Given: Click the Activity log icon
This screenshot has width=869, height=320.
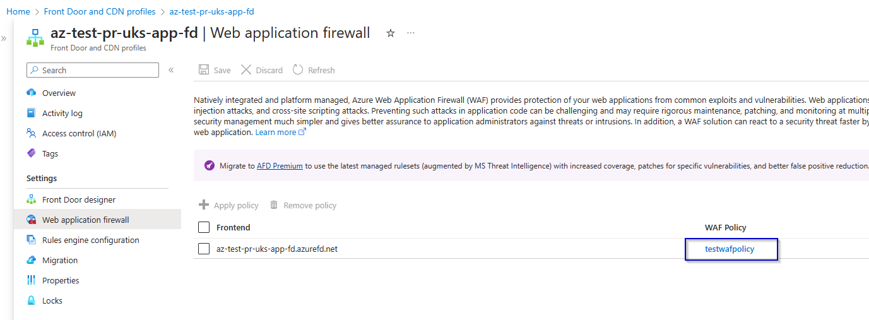Looking at the screenshot, I should [x=32, y=113].
